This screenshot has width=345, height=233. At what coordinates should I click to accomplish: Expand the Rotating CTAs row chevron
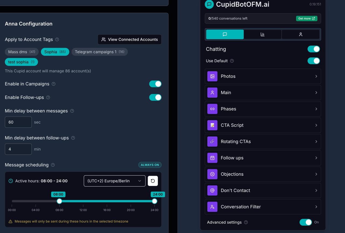(316, 141)
